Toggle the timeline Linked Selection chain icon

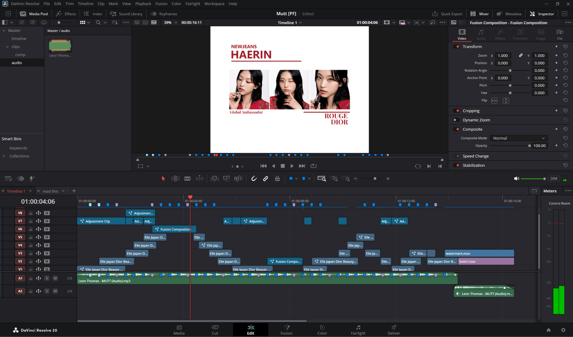click(265, 178)
